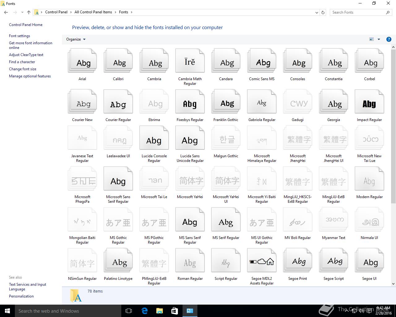Select the Comic Sans MS font
The width and height of the screenshot is (396, 317).
(x=262, y=61)
